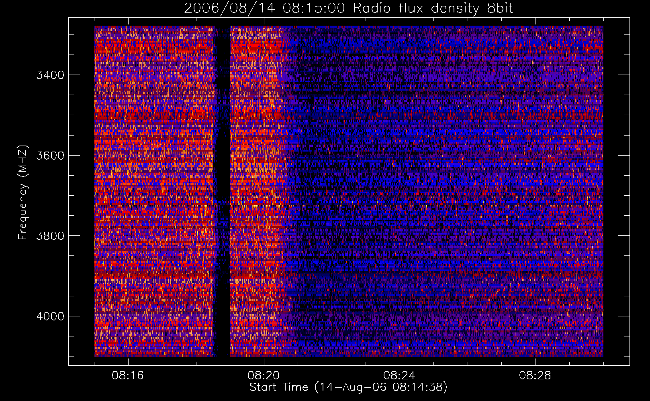This screenshot has width=650, height=401.
Task: Click the '3800' frequency tick label
Action: pos(50,235)
